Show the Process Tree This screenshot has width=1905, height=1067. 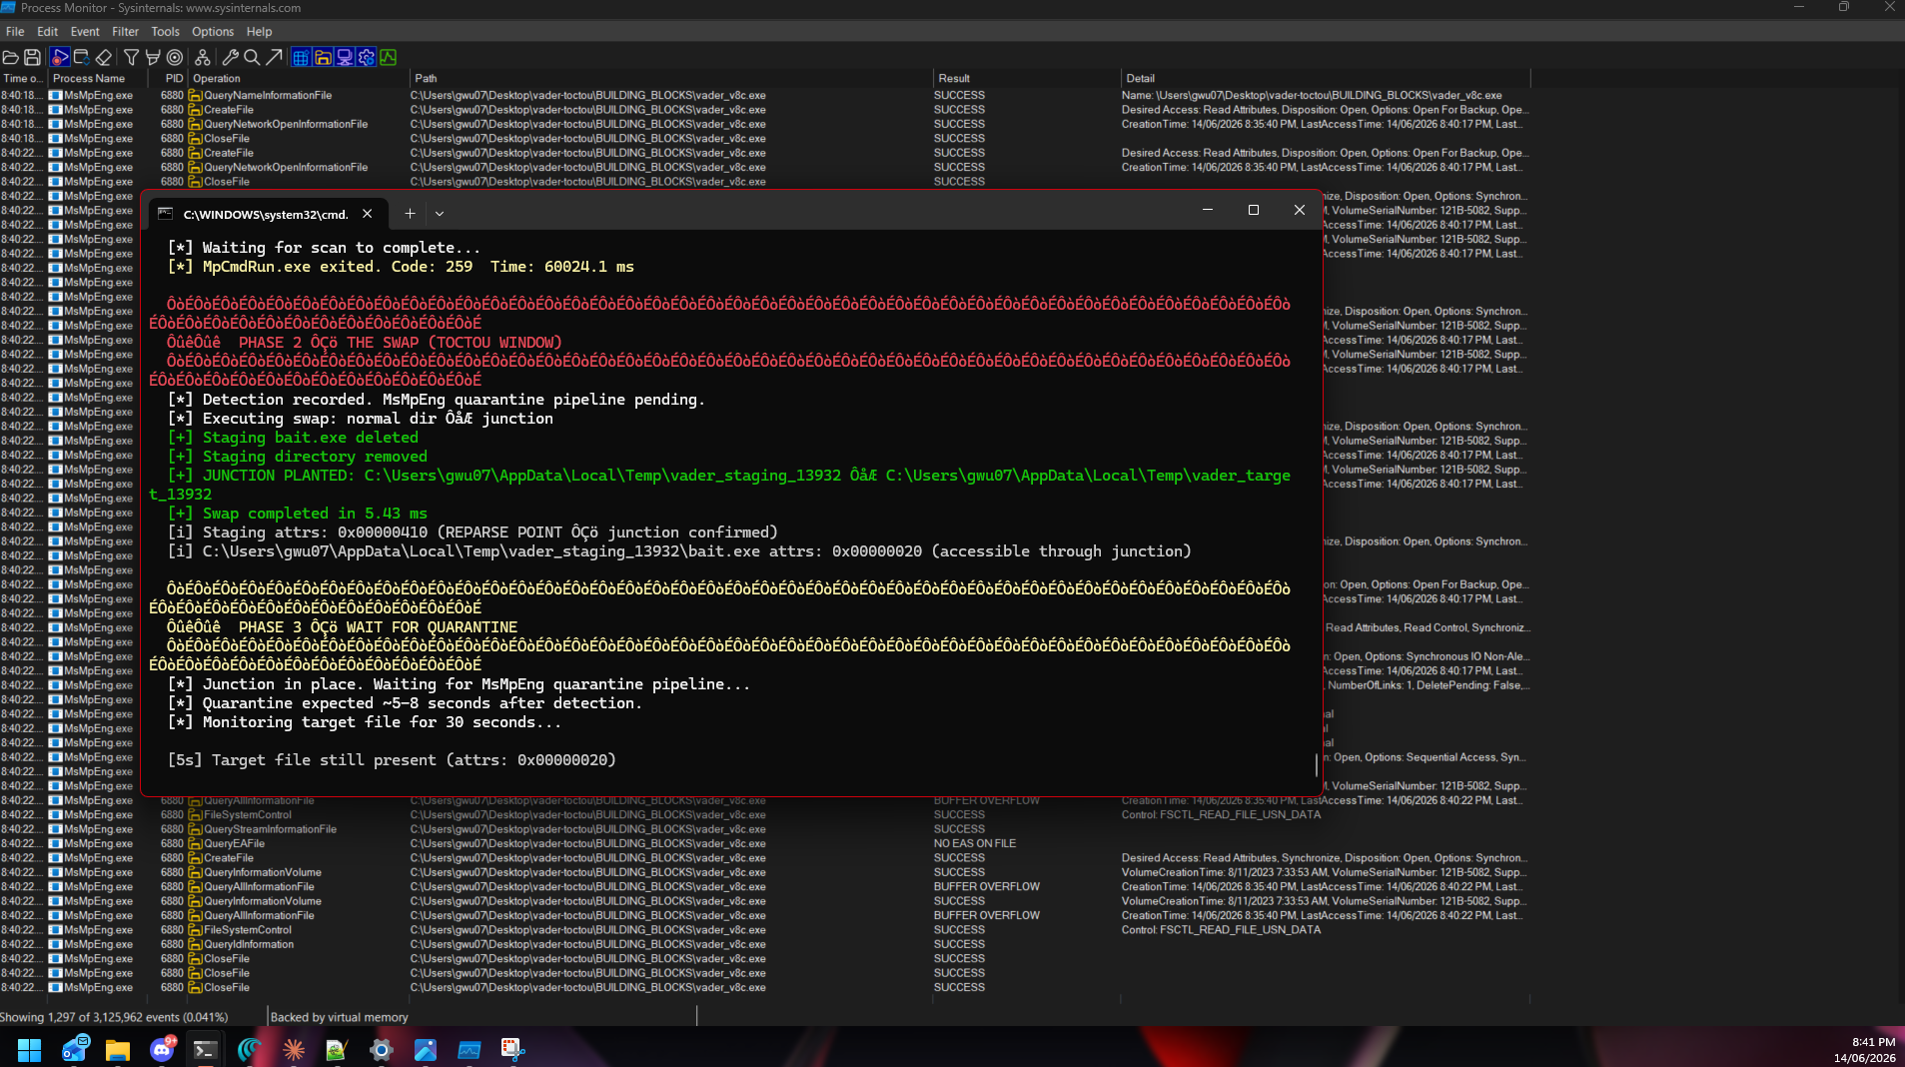(x=203, y=58)
